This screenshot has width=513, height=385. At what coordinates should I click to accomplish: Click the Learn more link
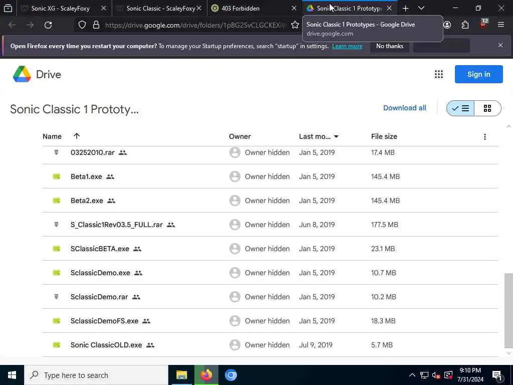347,46
